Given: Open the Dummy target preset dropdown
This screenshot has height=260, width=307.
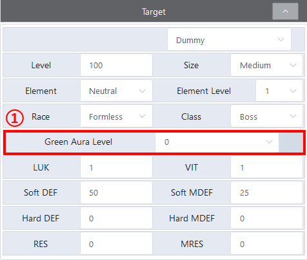Looking at the screenshot, I should point(229,40).
